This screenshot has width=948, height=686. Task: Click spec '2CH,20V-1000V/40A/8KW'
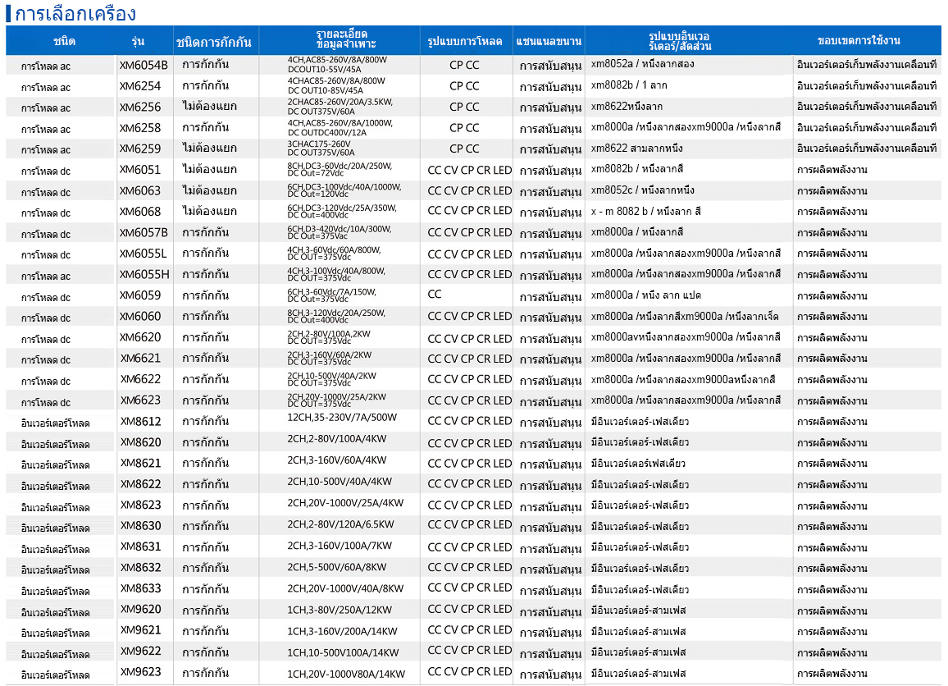pos(344,588)
